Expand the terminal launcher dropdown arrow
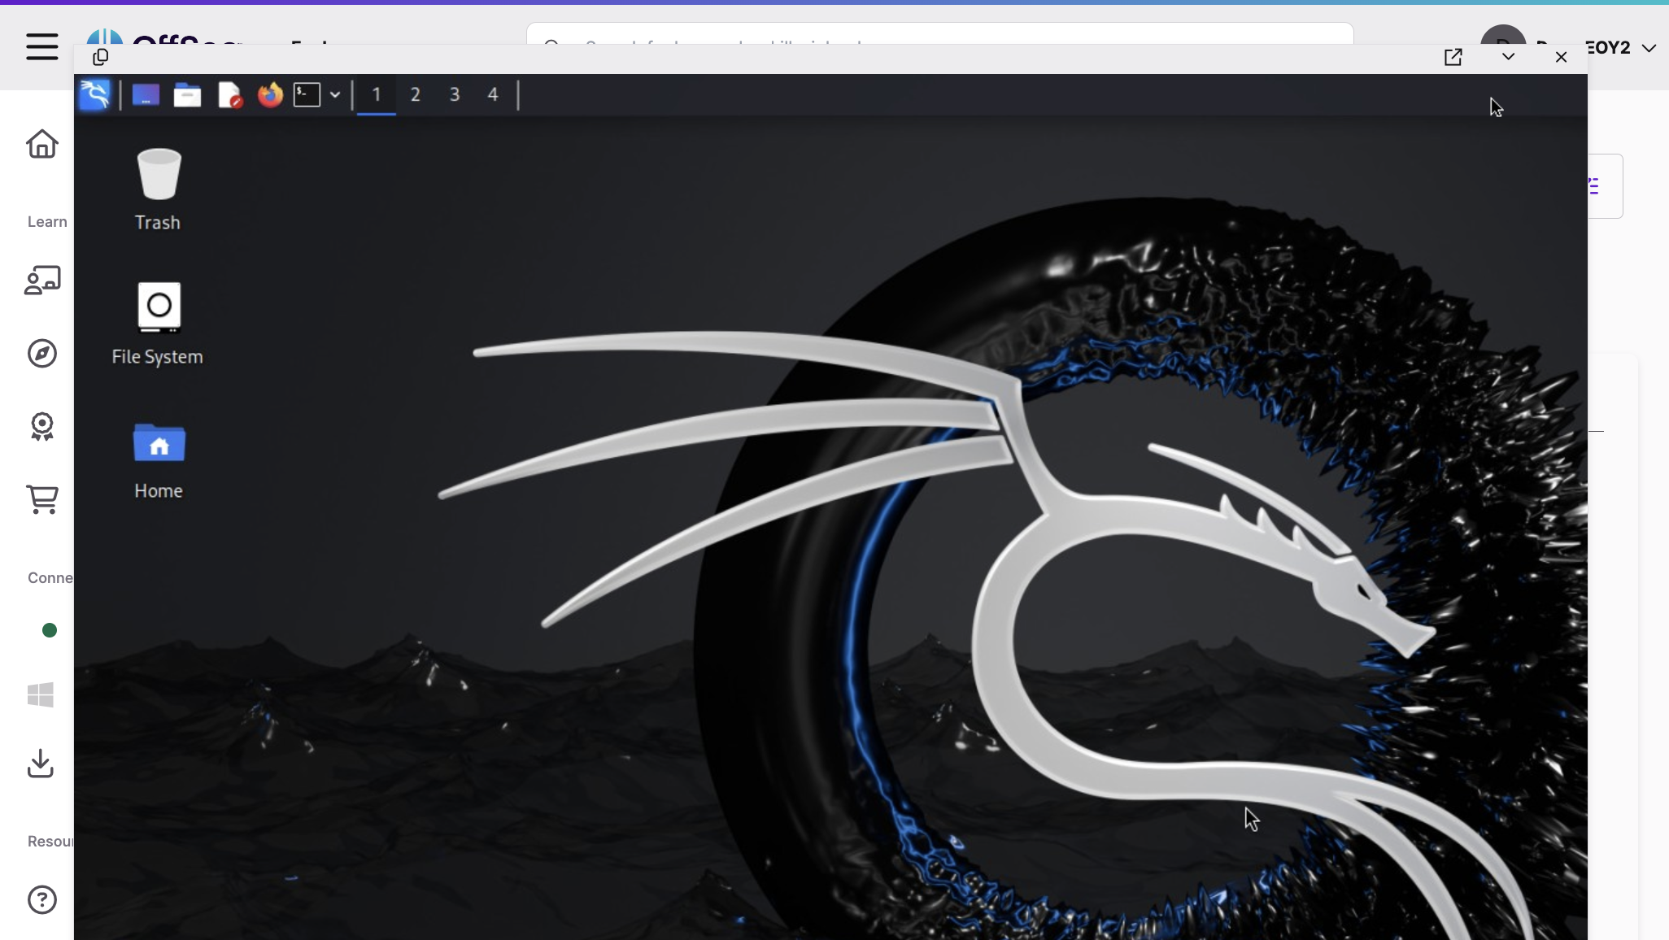The height and width of the screenshot is (940, 1669). coord(335,95)
